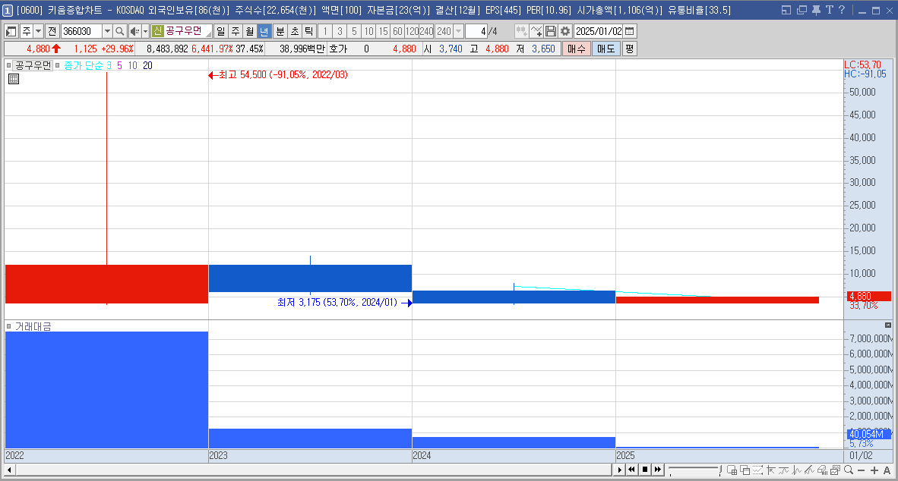Choose interval 3 button
This screenshot has height=481, width=898.
tap(340, 31)
